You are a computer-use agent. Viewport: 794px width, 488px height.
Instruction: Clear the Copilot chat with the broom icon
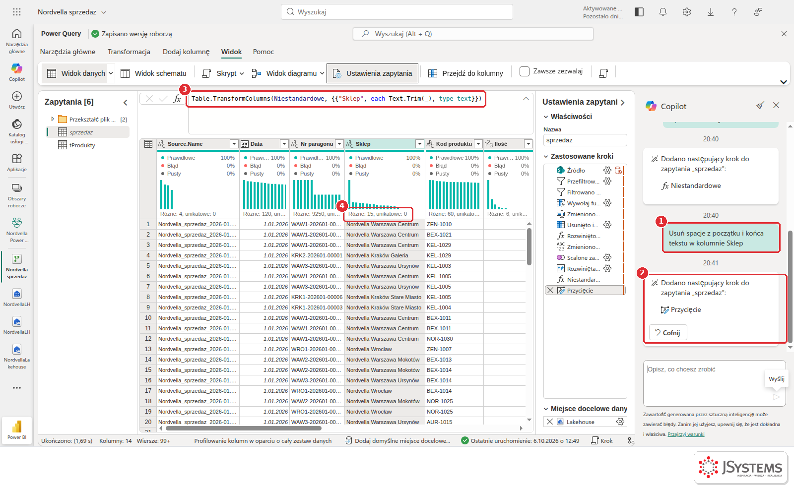point(760,105)
